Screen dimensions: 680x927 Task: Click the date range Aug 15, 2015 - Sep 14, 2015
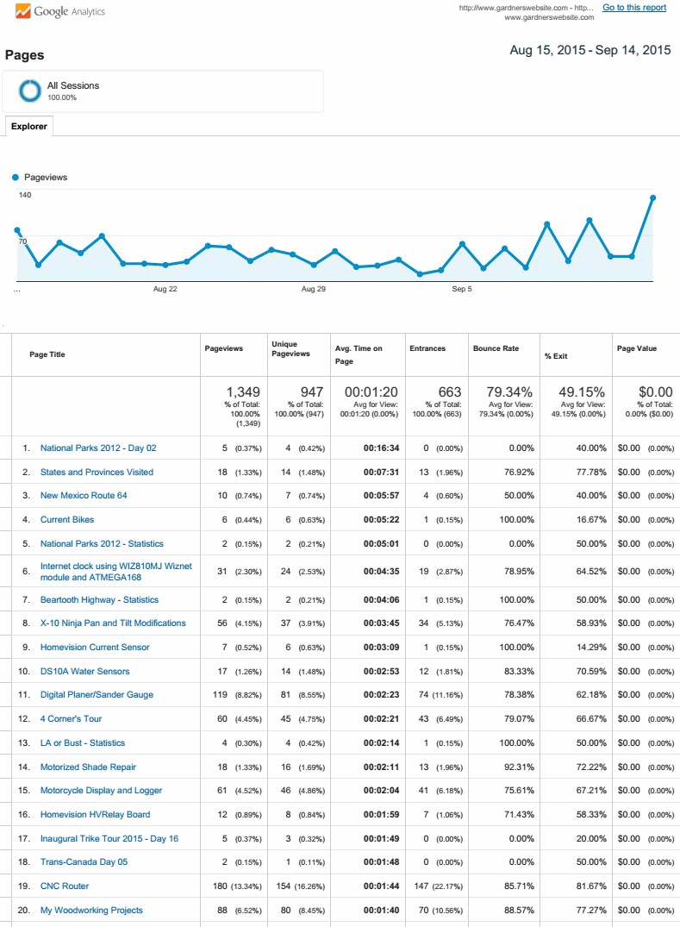(x=590, y=50)
